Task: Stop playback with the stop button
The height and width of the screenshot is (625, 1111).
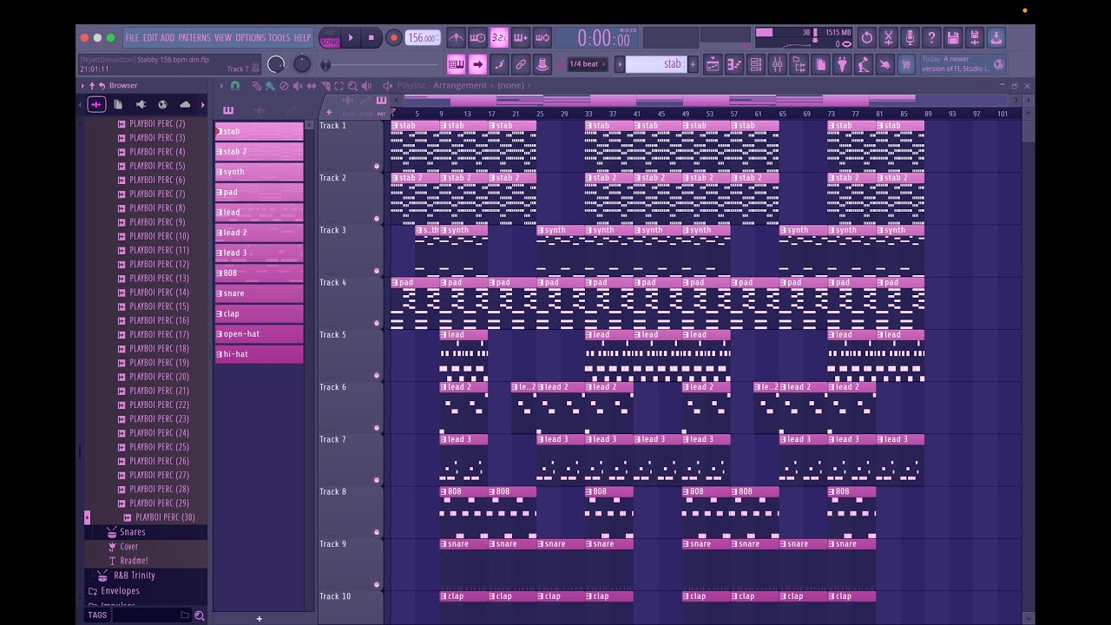Action: (371, 38)
